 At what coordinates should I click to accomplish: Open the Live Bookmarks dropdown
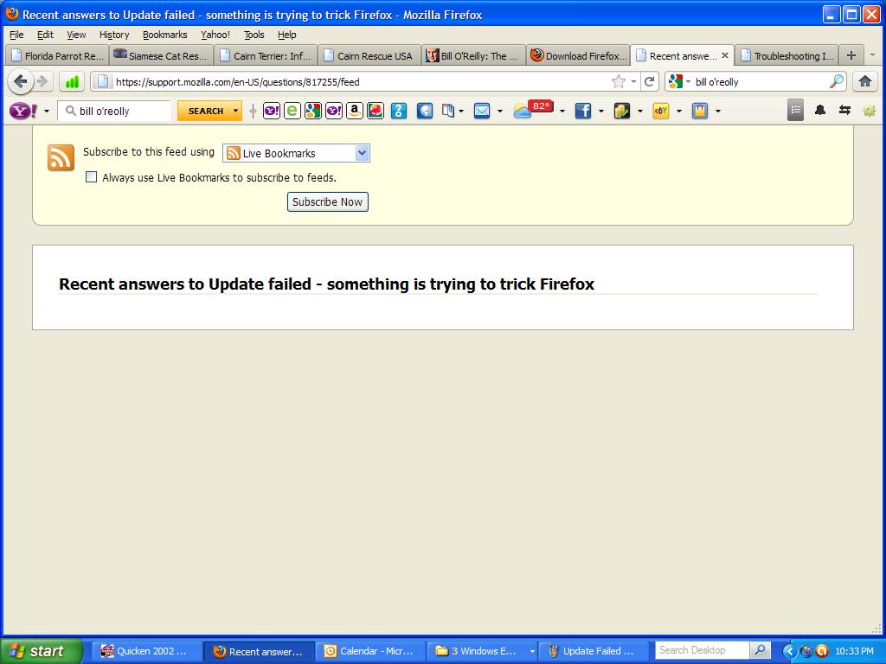pos(296,153)
